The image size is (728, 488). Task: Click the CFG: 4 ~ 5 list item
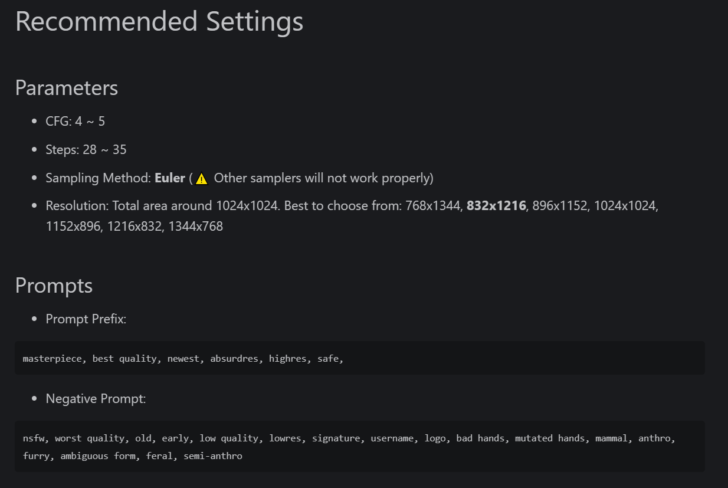coord(76,122)
